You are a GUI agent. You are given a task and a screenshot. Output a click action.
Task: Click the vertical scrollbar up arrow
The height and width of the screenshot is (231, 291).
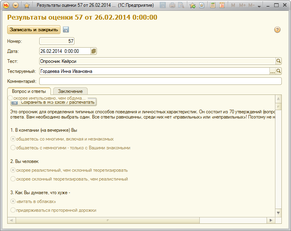click(x=278, y=98)
